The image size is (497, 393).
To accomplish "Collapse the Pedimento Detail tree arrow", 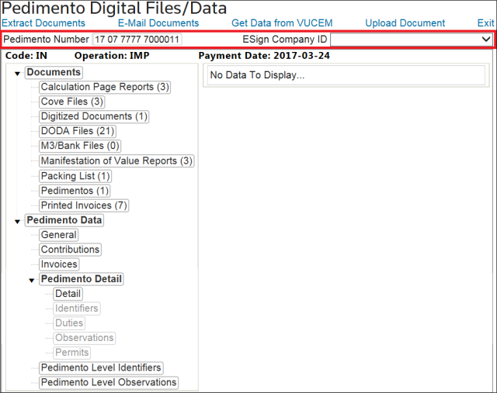I will (x=32, y=281).
